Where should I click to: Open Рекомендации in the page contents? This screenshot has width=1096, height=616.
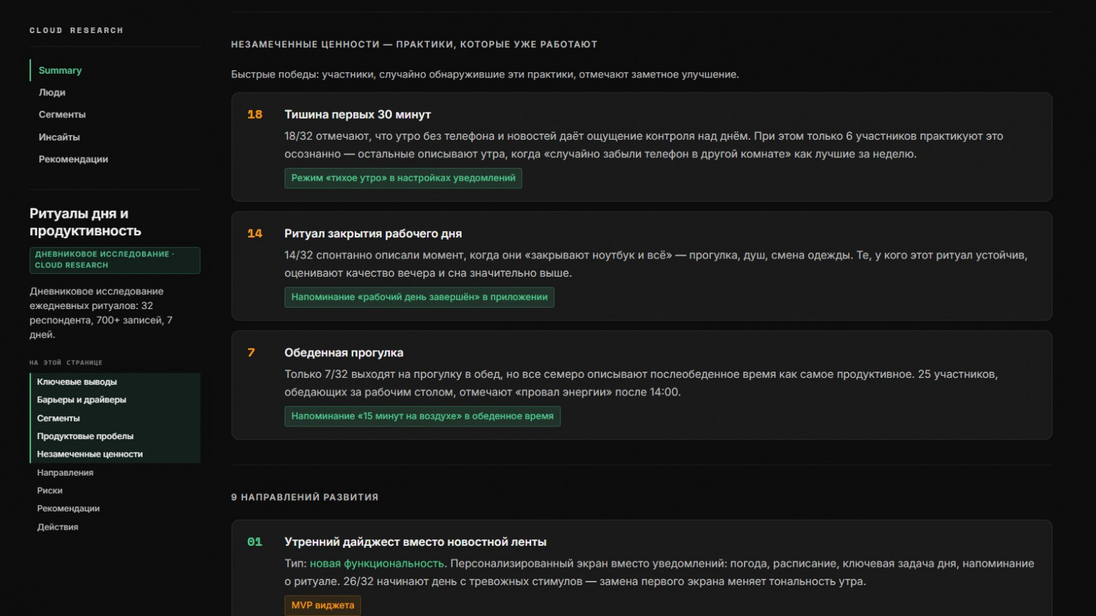coord(68,509)
